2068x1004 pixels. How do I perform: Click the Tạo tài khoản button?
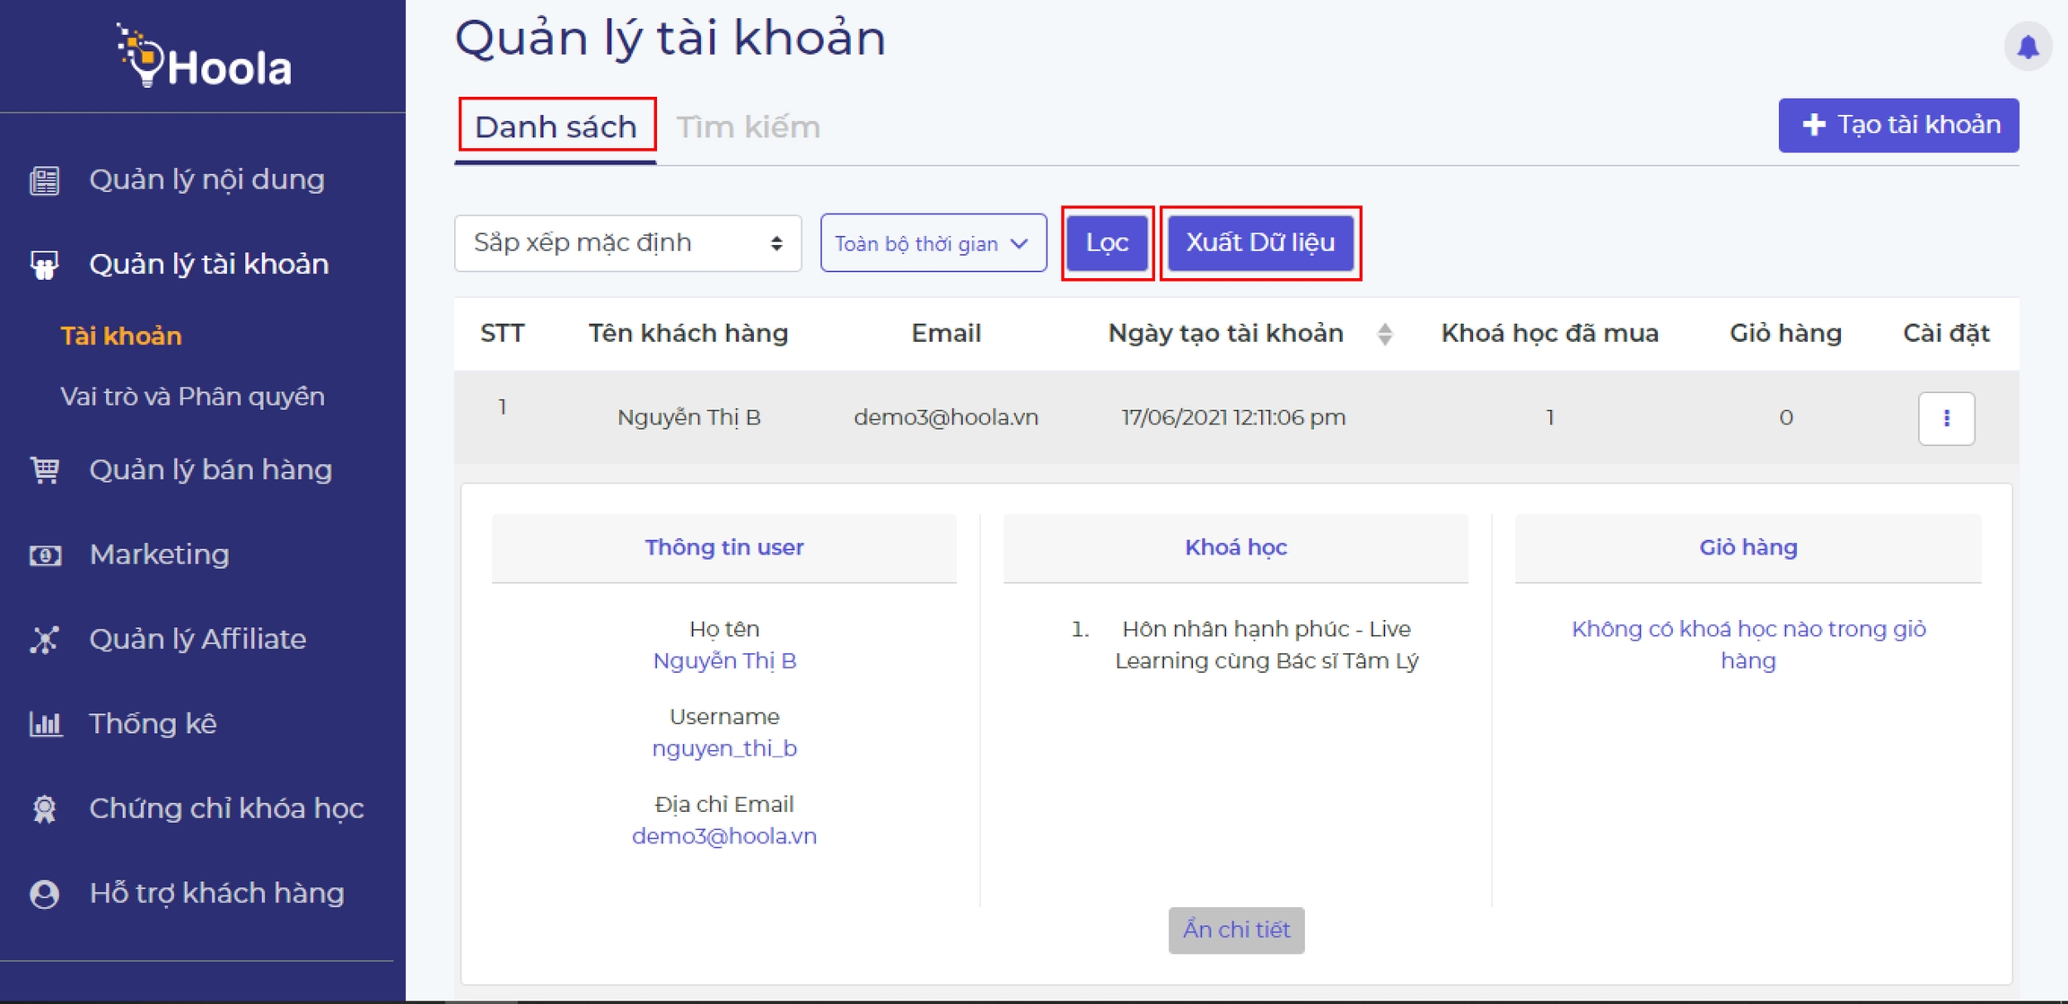click(1897, 126)
